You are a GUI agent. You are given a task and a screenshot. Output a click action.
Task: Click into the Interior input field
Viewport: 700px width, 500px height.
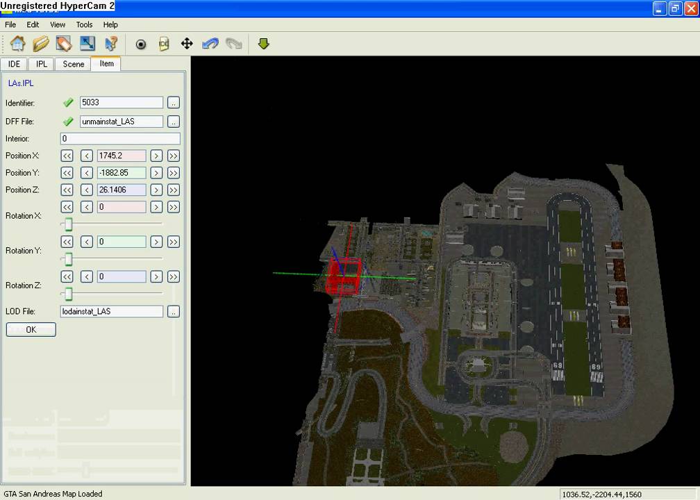120,138
